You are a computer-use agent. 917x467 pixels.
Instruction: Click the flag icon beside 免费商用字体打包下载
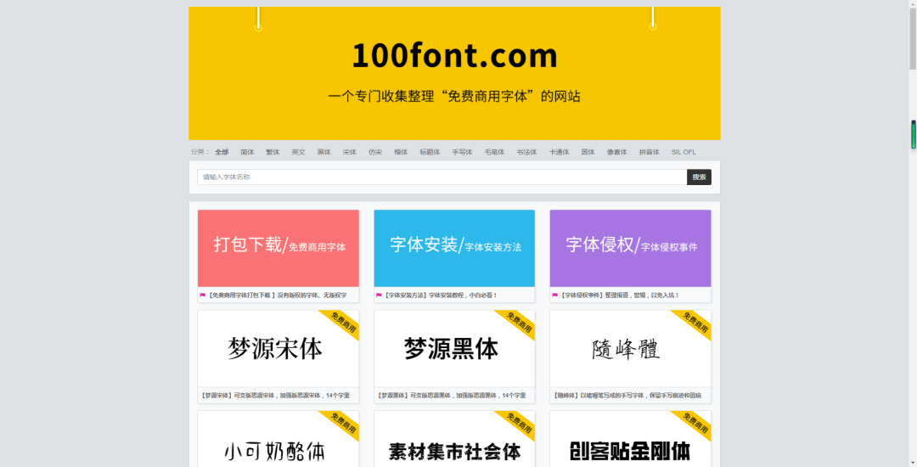203,295
